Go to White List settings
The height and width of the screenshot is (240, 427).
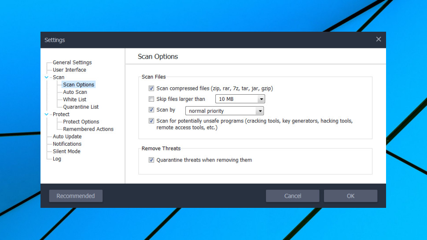(x=75, y=100)
